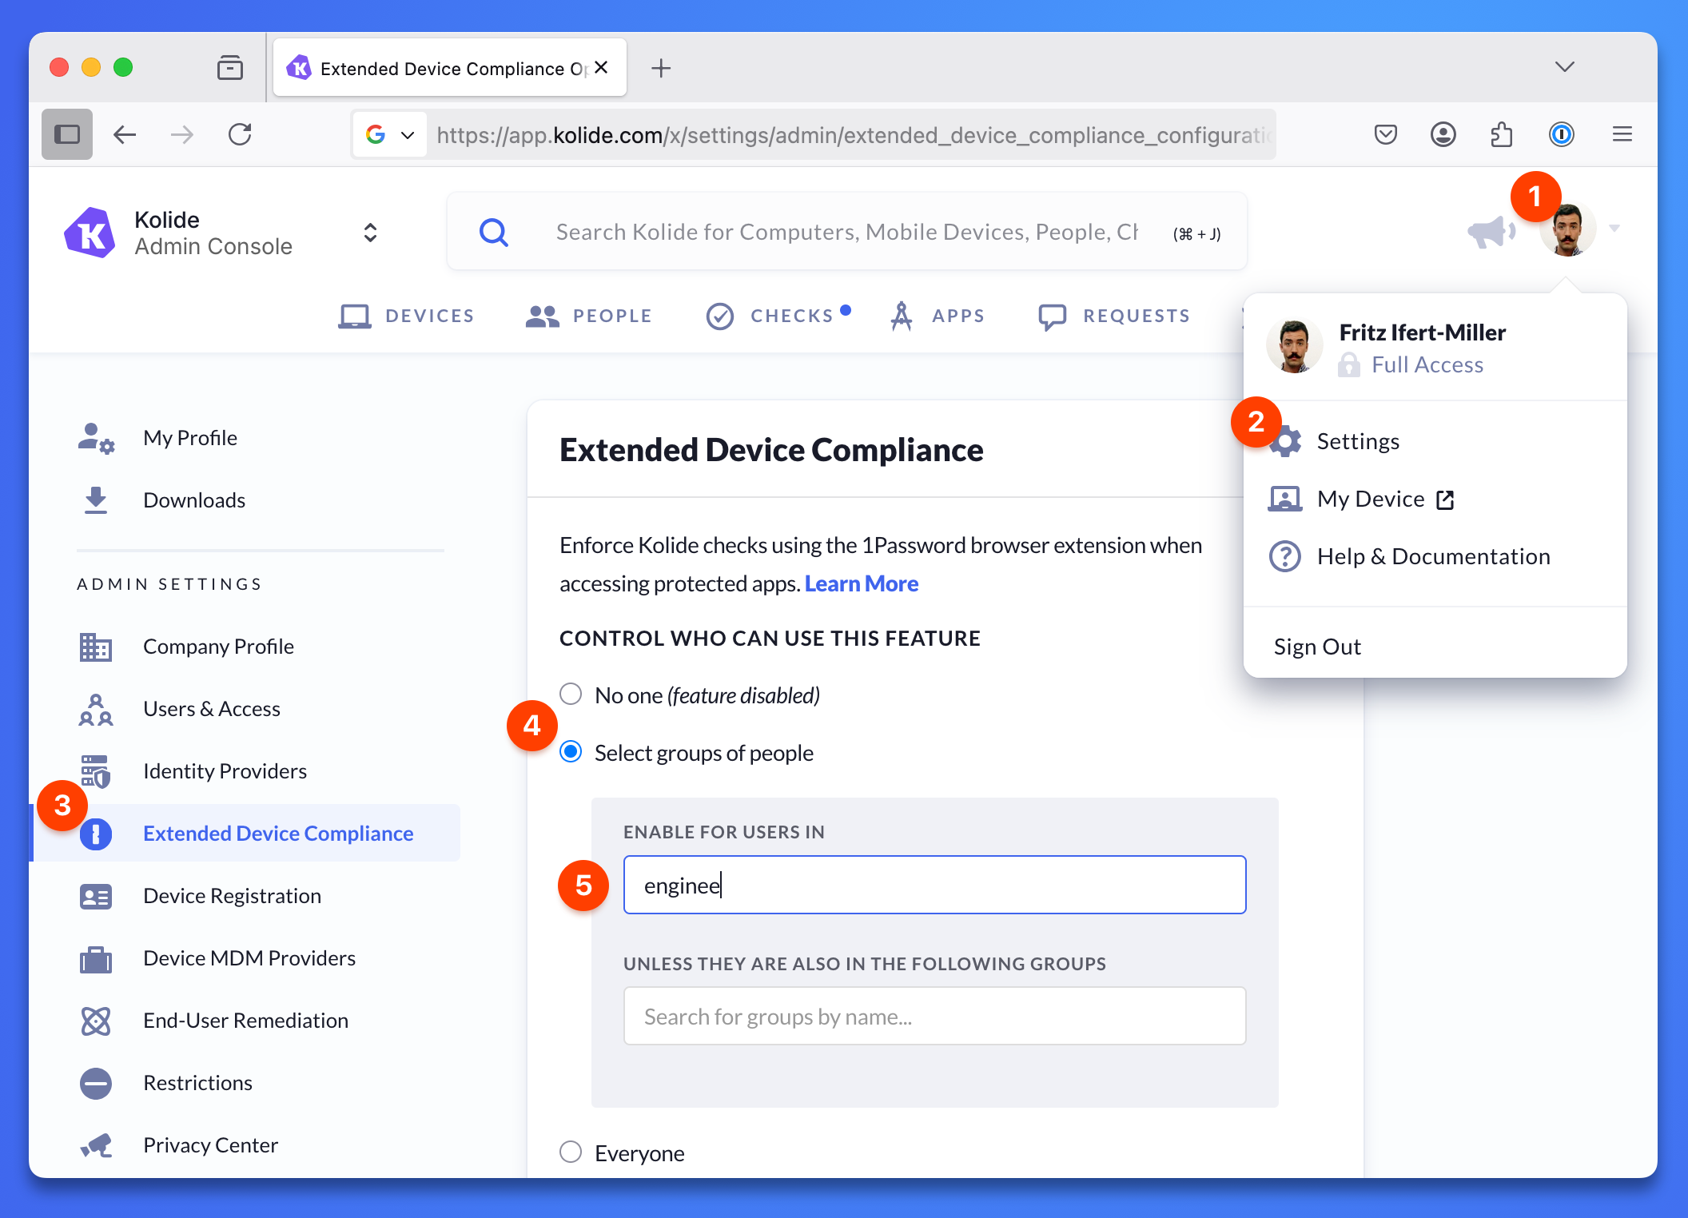Select the 'Everyone' radio button
Image resolution: width=1688 pixels, height=1218 pixels.
coord(571,1152)
